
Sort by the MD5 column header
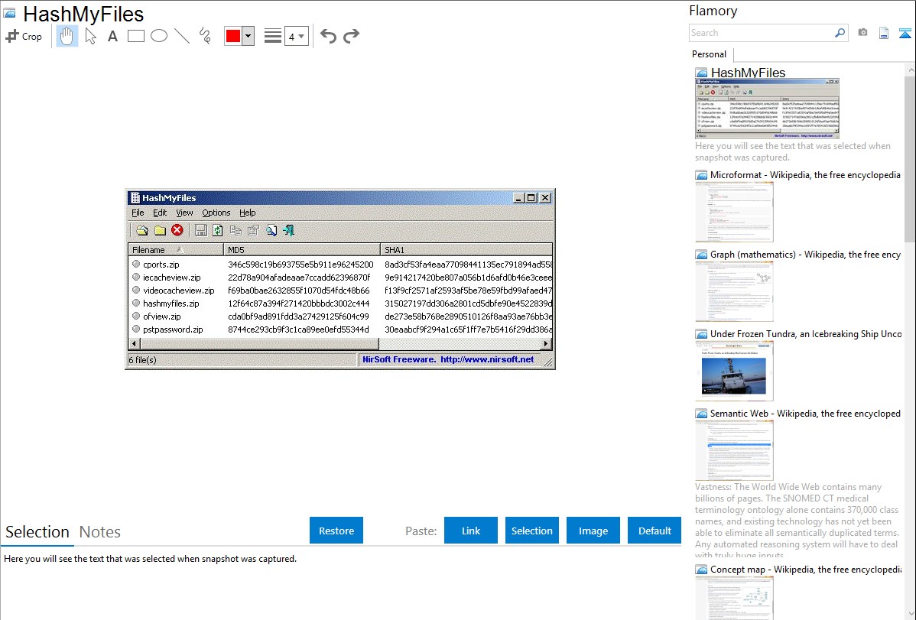click(302, 249)
